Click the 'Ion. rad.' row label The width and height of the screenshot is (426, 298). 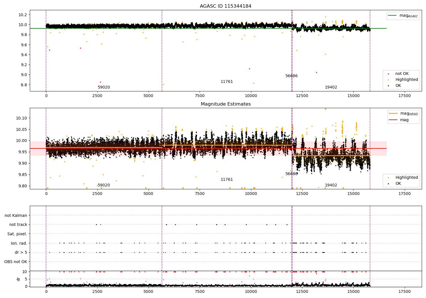tap(19, 243)
